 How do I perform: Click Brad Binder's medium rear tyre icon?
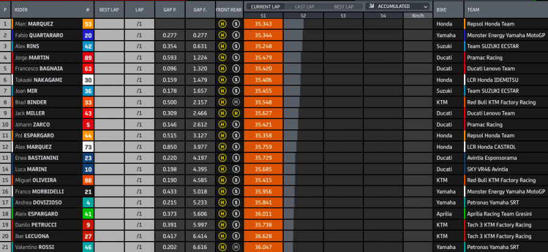[x=236, y=102]
